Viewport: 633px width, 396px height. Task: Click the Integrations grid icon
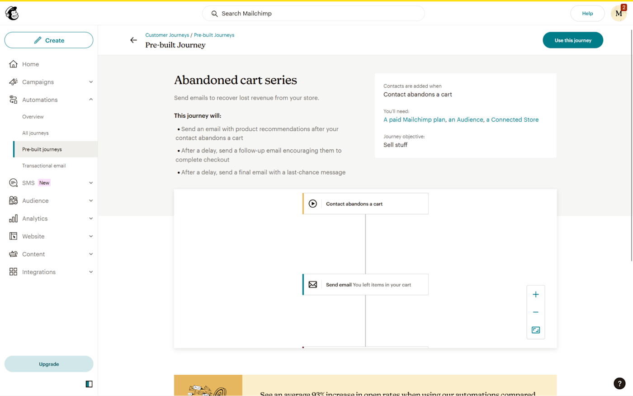click(14, 272)
